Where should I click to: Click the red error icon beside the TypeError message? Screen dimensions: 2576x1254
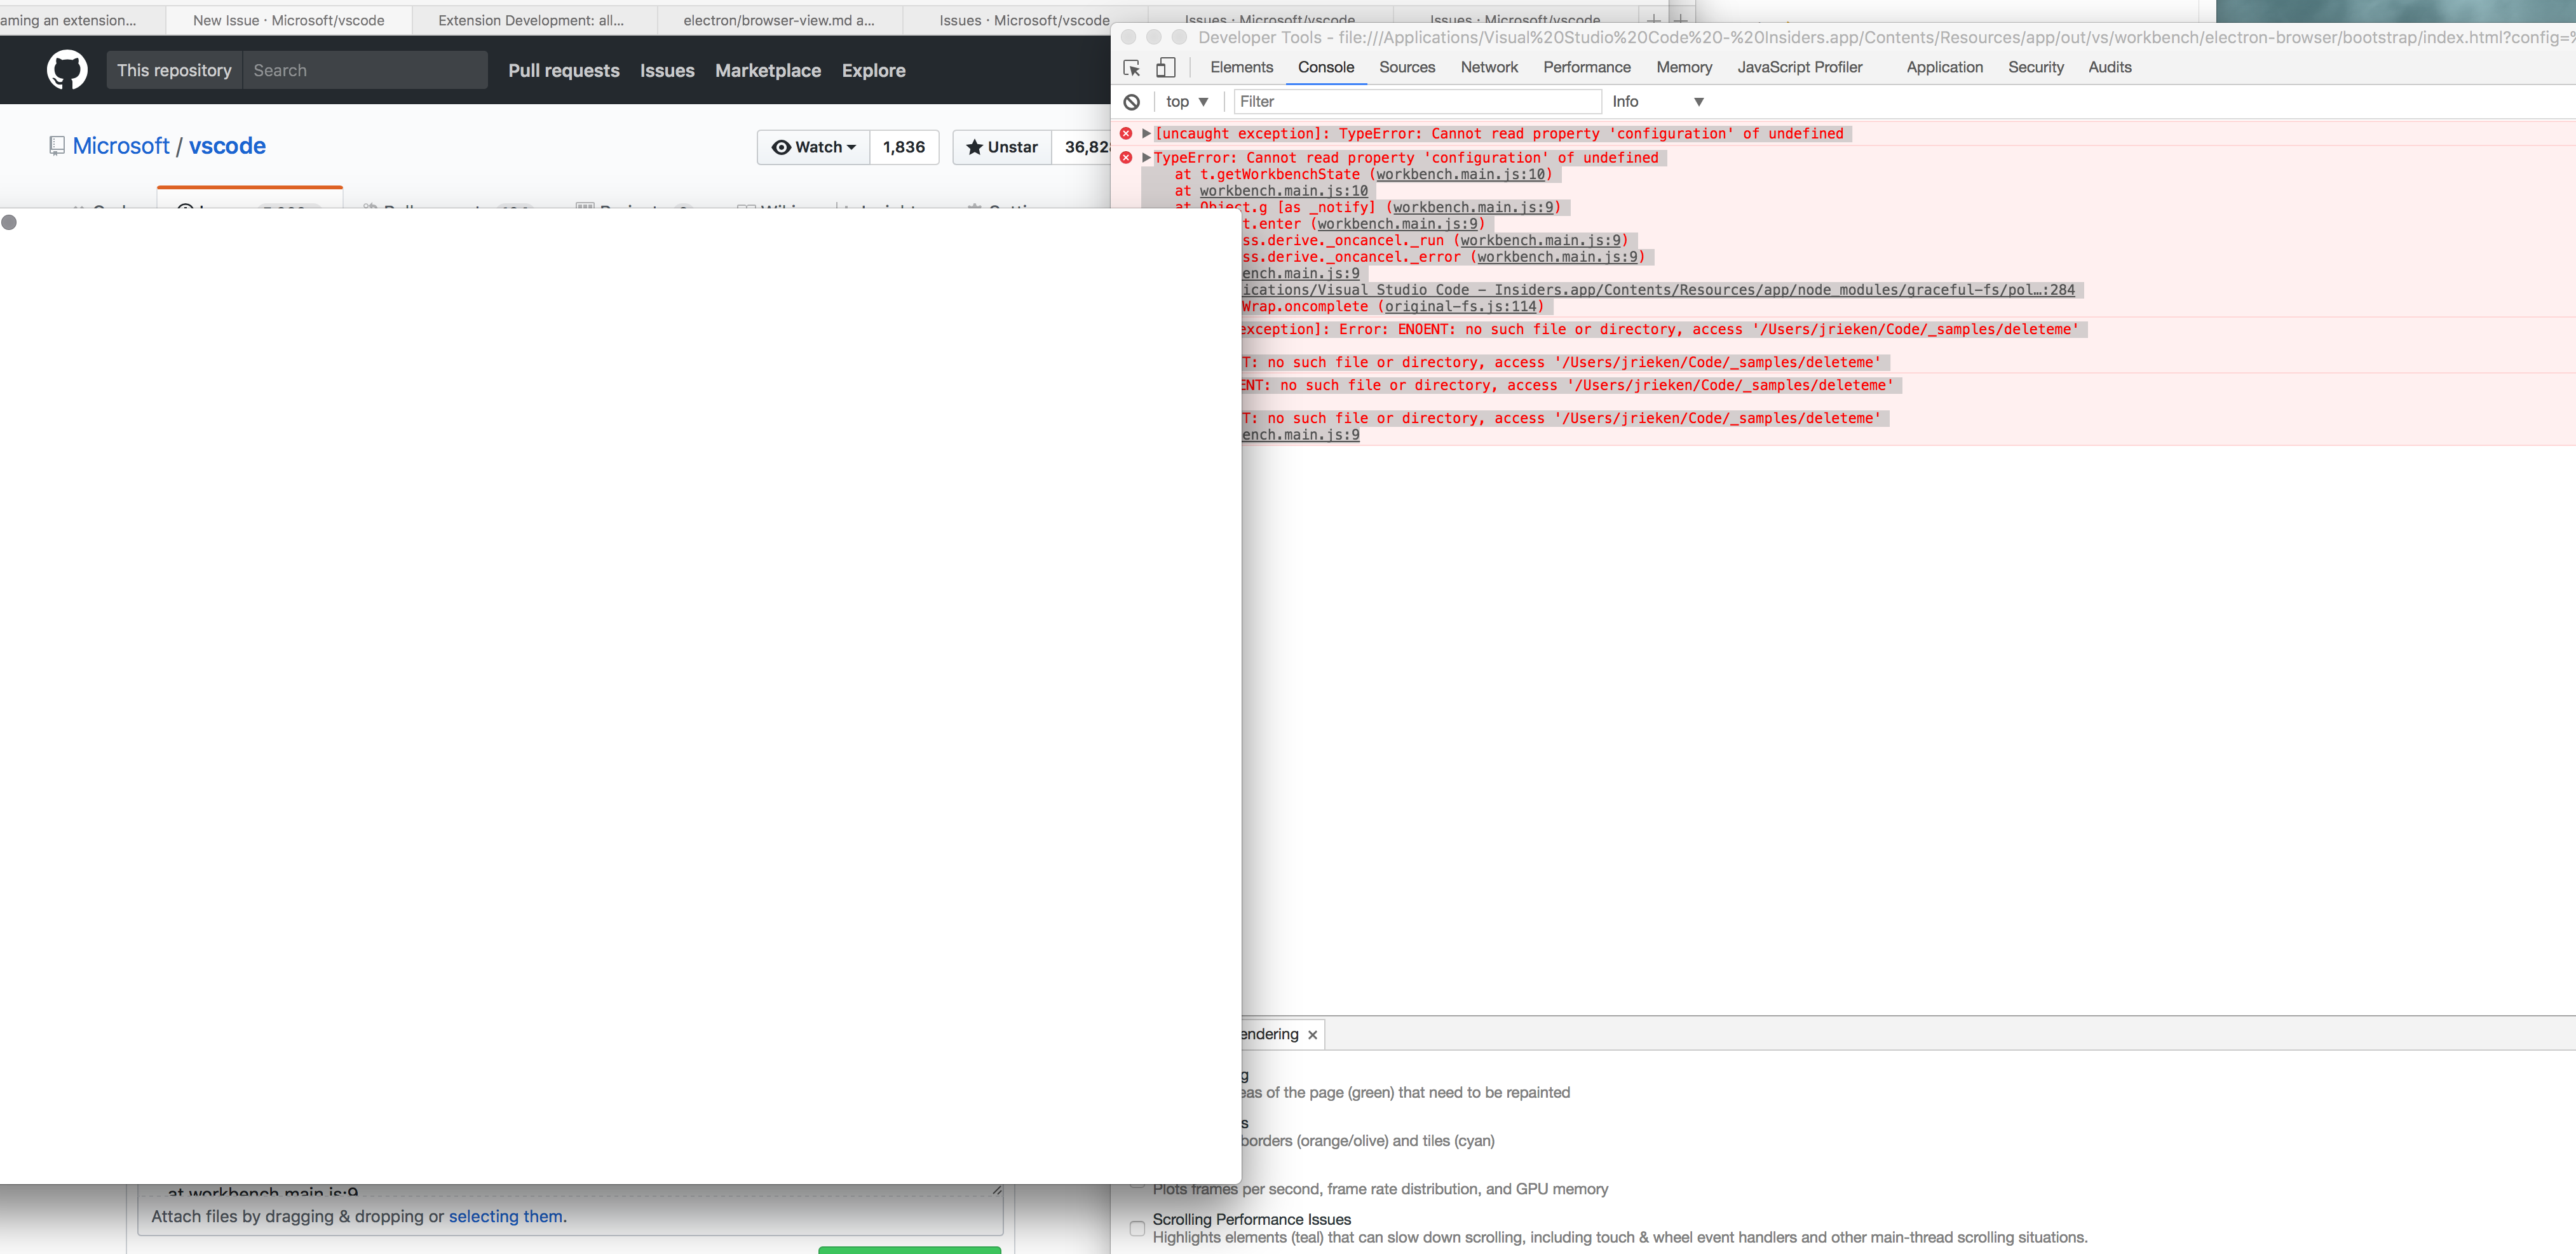pos(1127,157)
